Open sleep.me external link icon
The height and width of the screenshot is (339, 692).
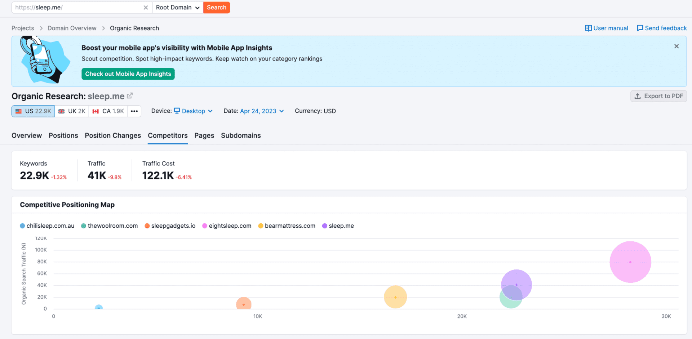click(130, 96)
